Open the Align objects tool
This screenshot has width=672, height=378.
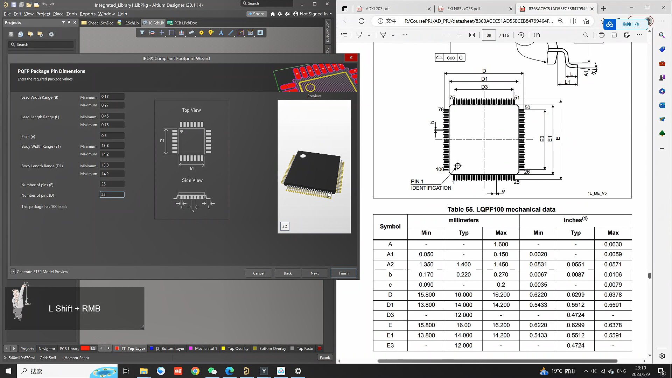click(181, 33)
